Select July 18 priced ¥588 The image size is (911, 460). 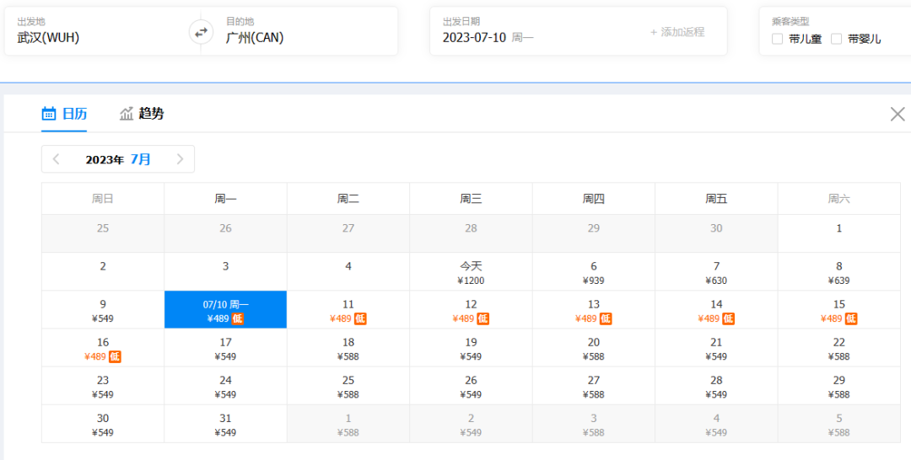(x=348, y=348)
